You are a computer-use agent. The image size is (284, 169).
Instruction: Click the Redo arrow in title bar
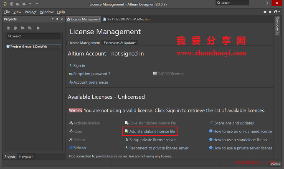37,4
